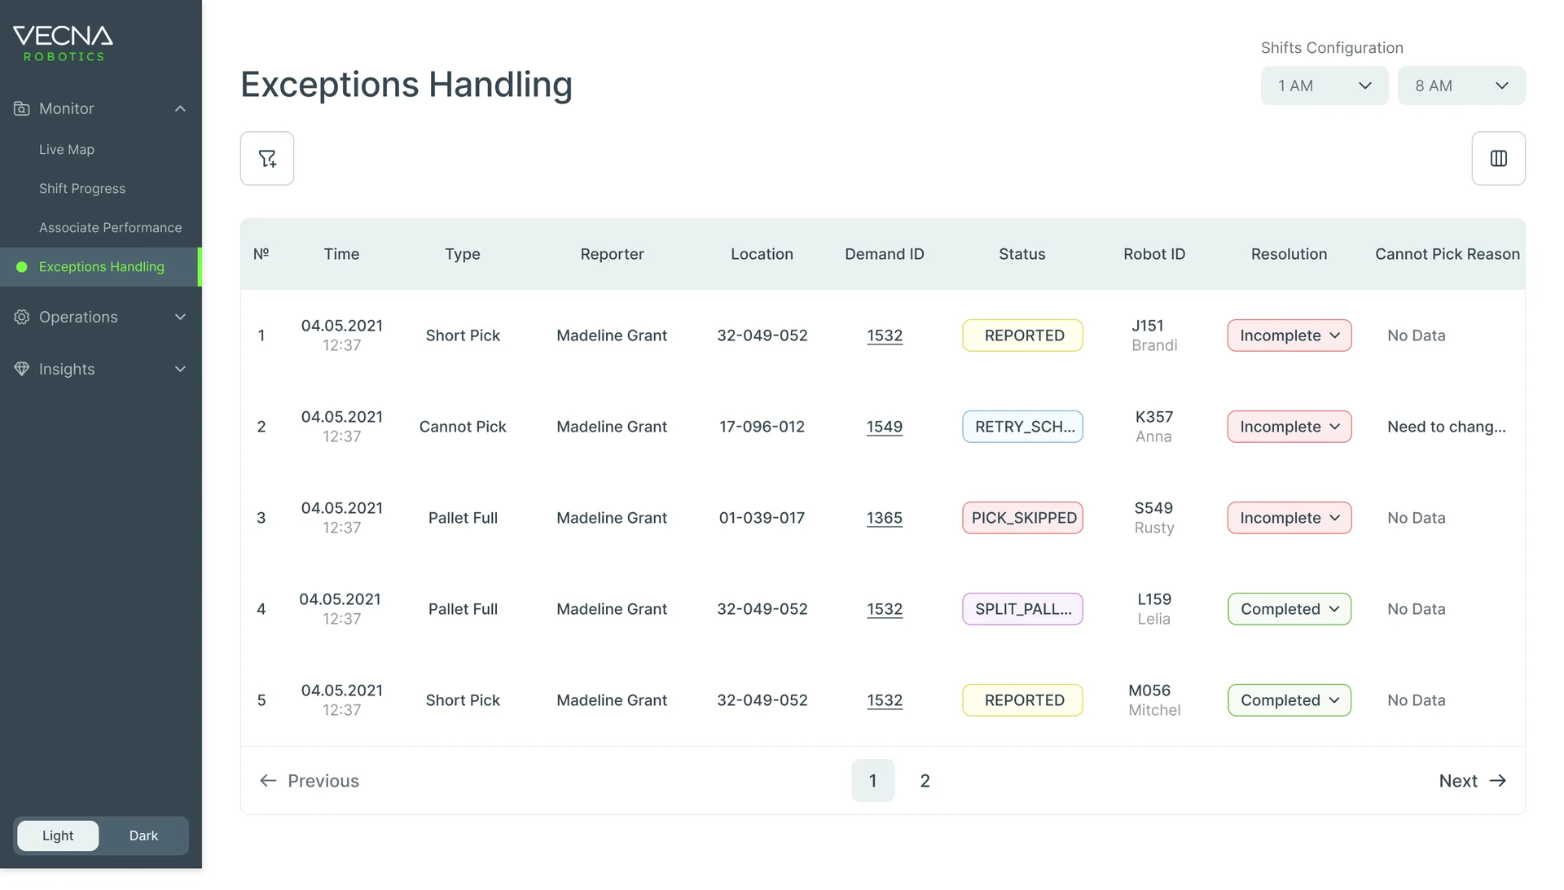Open the 1 AM shift start dropdown
This screenshot has width=1564, height=890.
point(1325,85)
